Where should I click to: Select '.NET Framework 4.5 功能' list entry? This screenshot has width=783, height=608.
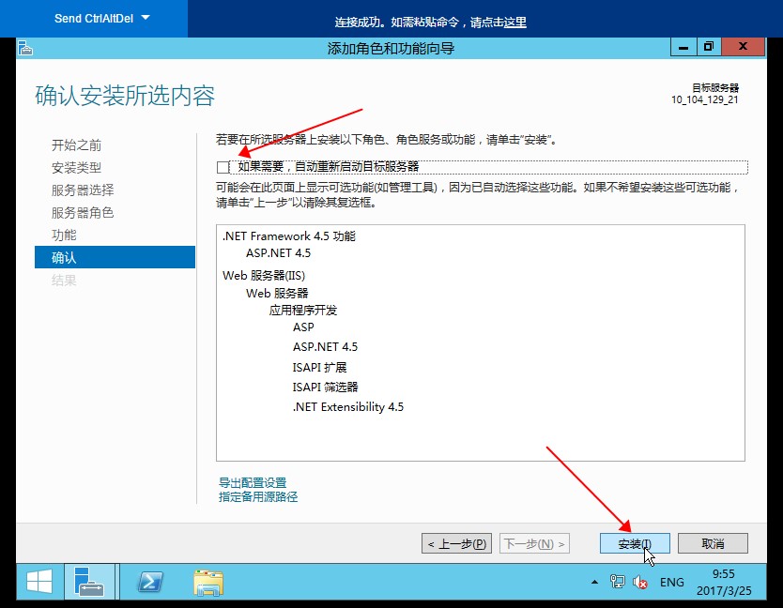point(289,236)
